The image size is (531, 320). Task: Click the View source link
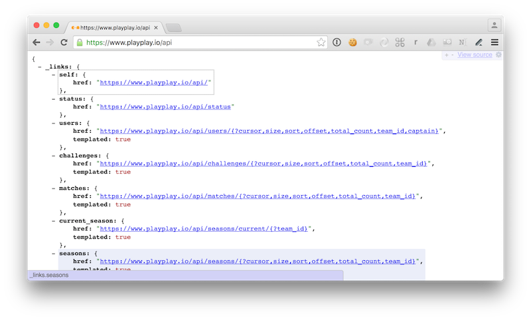[x=475, y=55]
